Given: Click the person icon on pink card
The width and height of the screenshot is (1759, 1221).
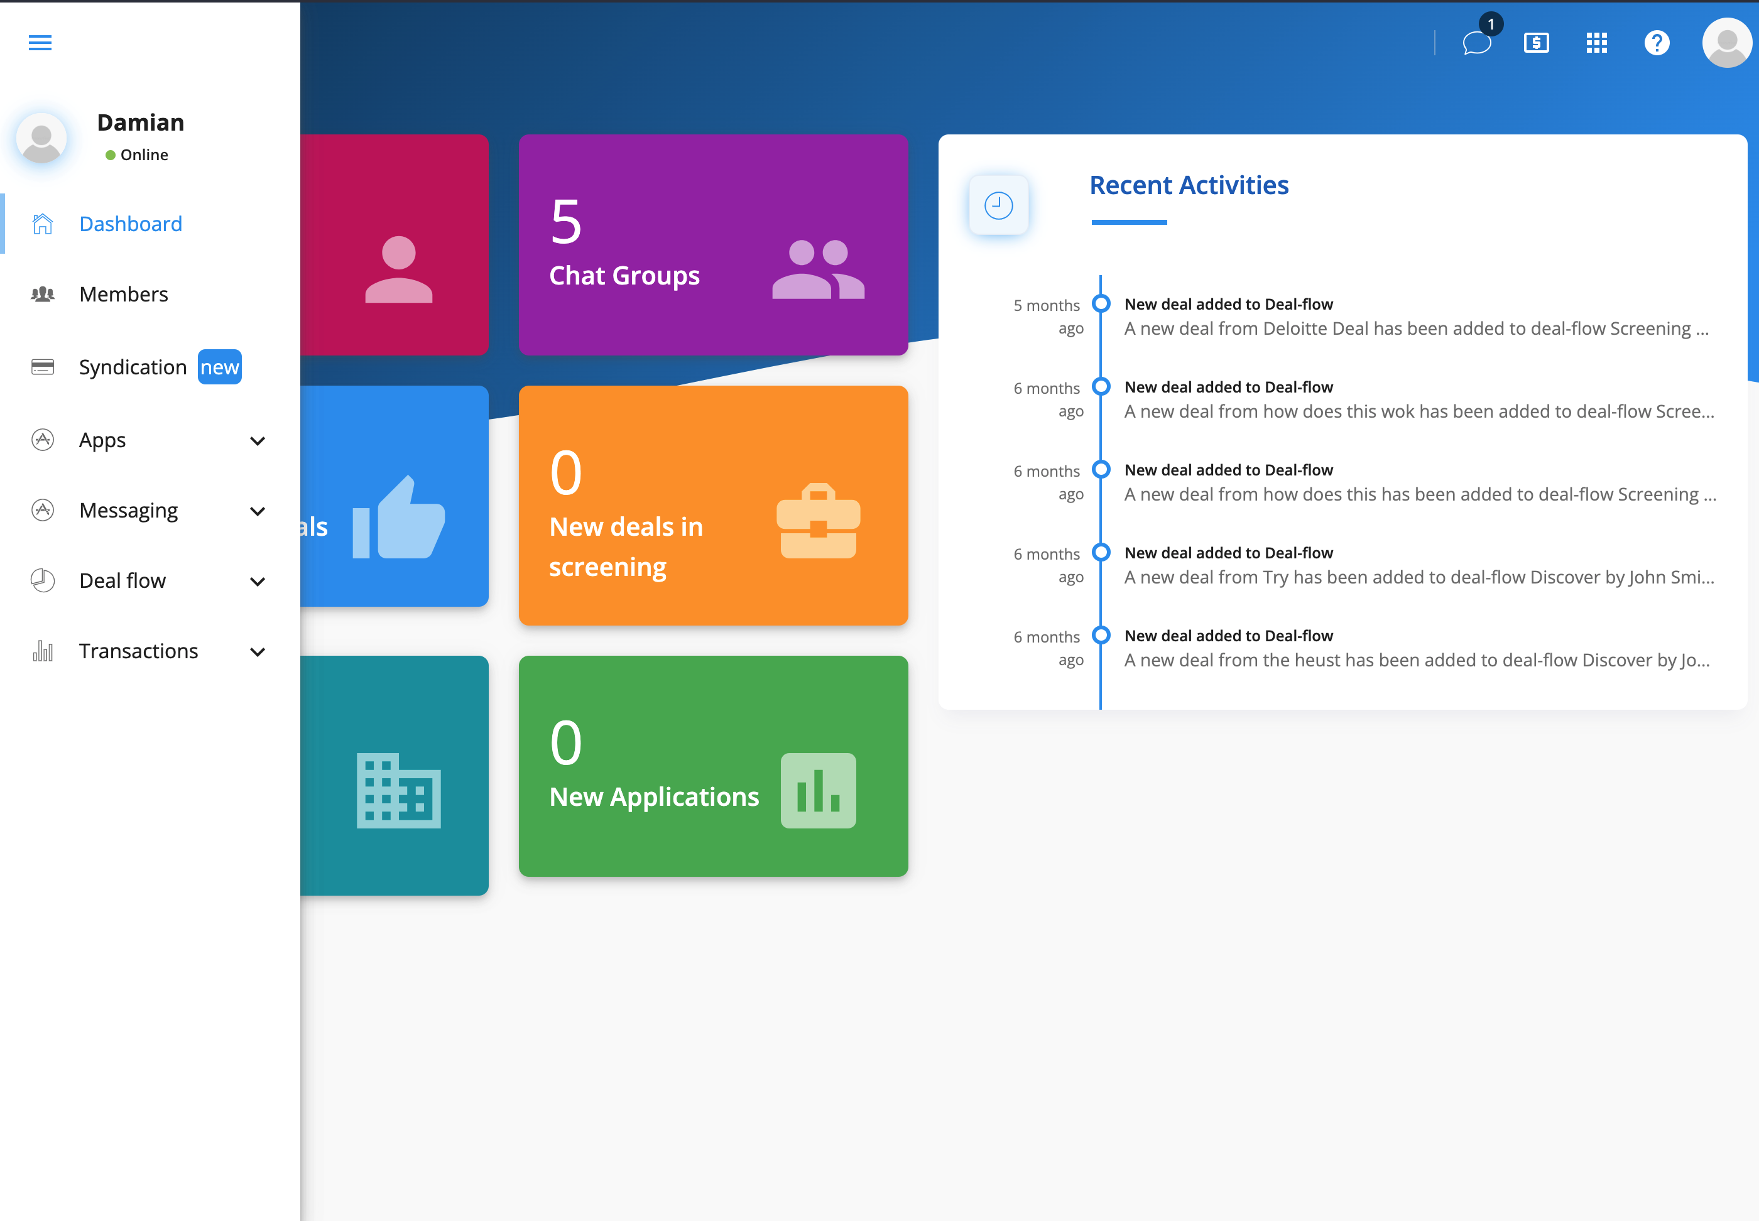Looking at the screenshot, I should click(399, 270).
